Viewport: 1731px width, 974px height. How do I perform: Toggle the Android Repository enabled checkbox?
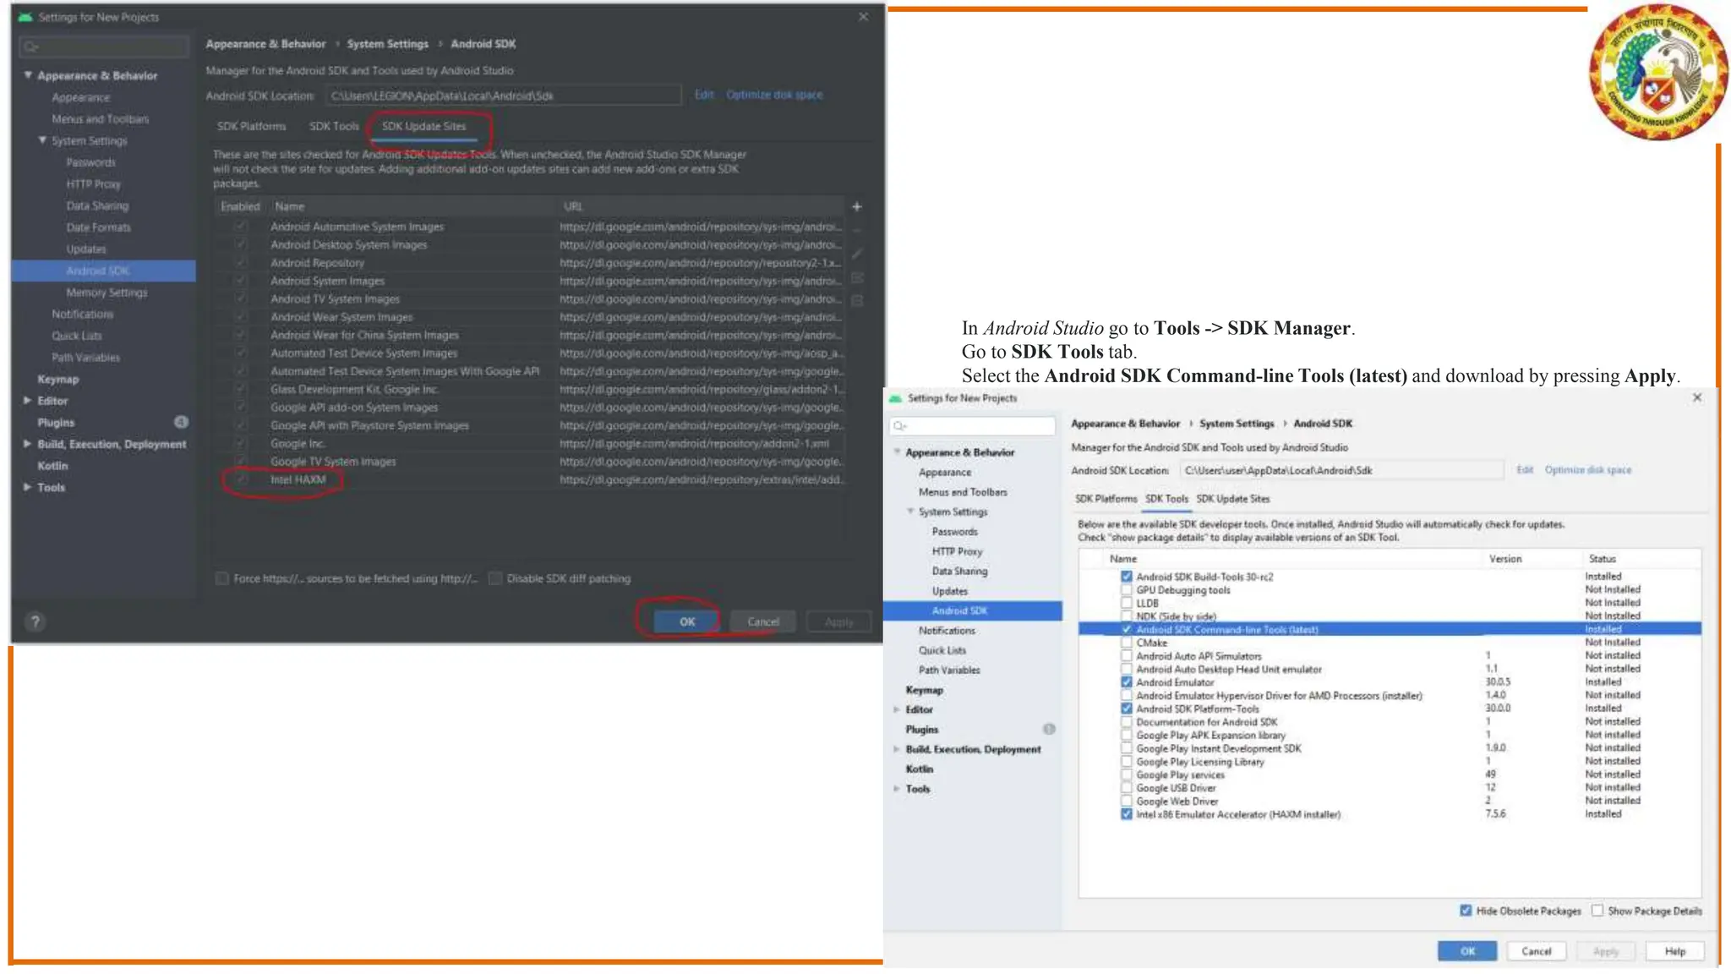click(x=241, y=263)
